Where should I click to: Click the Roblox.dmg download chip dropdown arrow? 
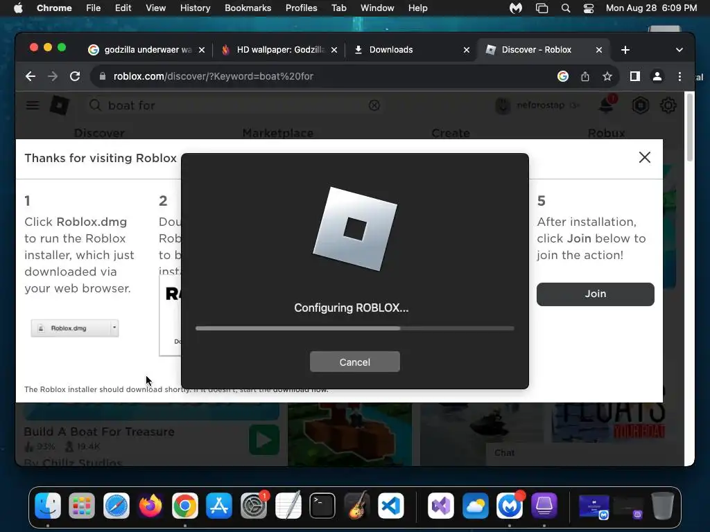(x=114, y=328)
